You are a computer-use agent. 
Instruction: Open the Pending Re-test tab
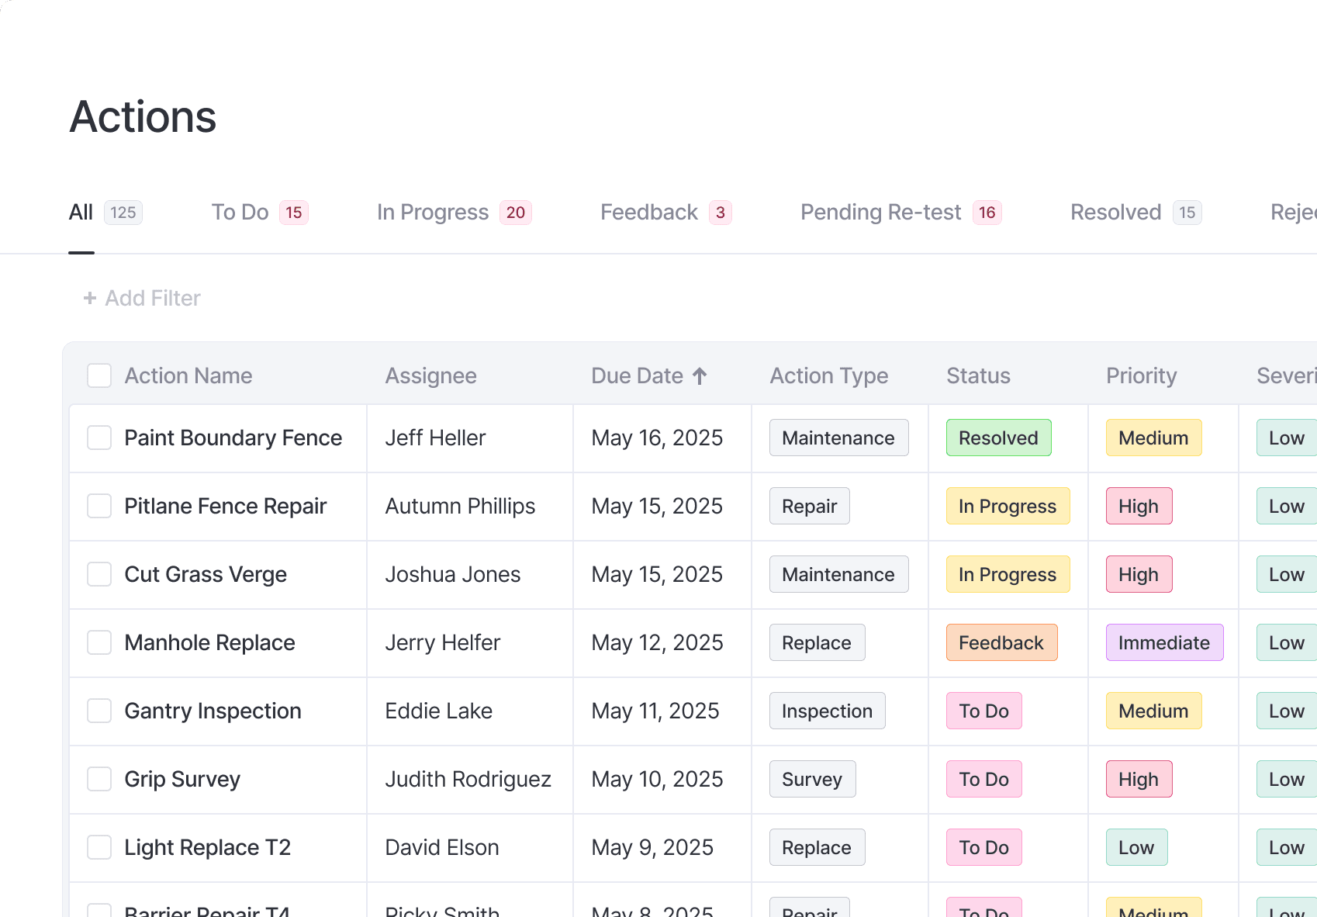click(x=880, y=212)
